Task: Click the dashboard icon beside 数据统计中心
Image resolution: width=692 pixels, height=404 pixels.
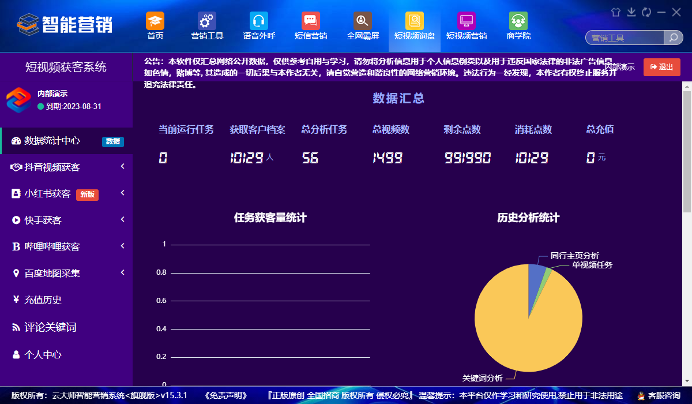Action: pyautogui.click(x=16, y=141)
